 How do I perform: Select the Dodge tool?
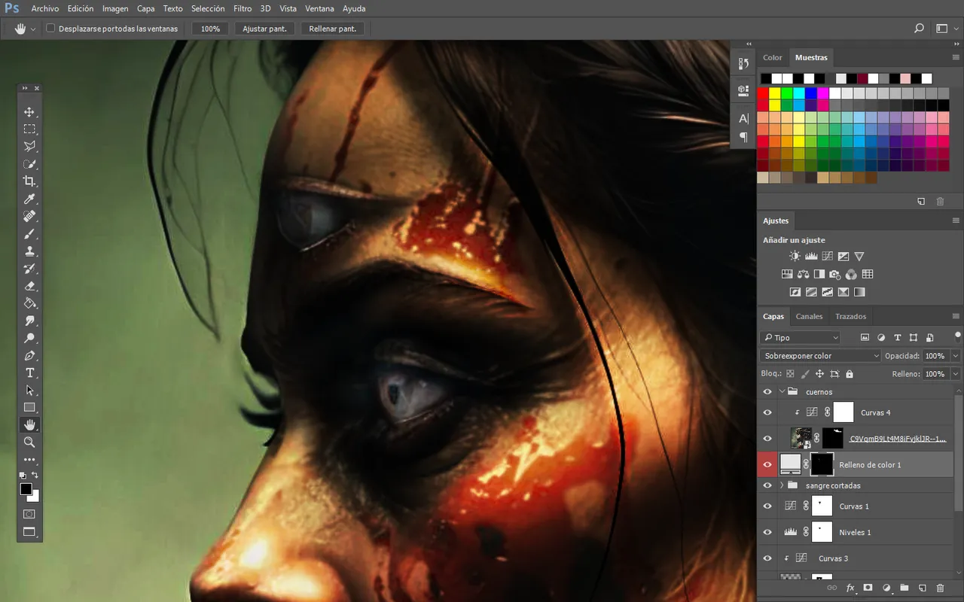[29, 338]
